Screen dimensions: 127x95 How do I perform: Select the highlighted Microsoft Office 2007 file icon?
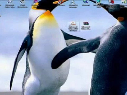[x=73, y=26]
